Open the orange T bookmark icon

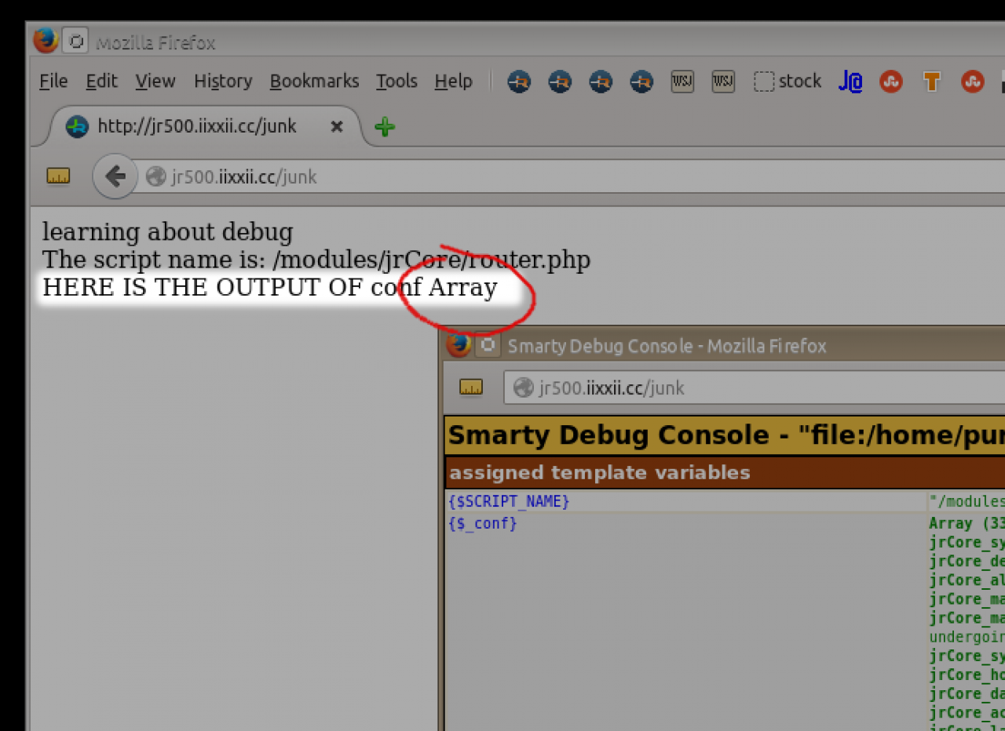[931, 82]
